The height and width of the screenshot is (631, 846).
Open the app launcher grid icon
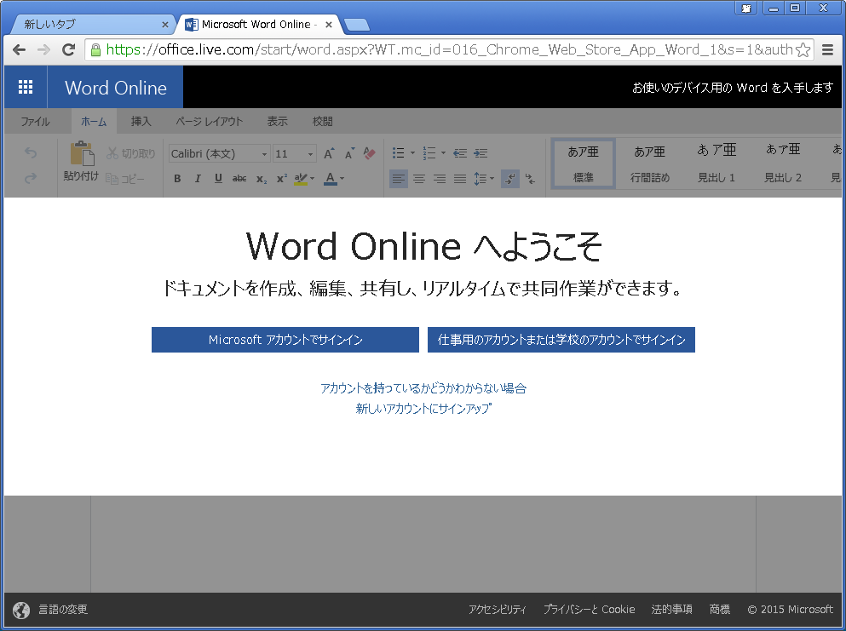25,86
